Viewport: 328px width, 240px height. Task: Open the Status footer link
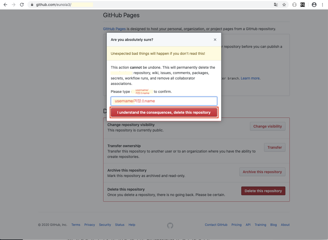click(120, 225)
